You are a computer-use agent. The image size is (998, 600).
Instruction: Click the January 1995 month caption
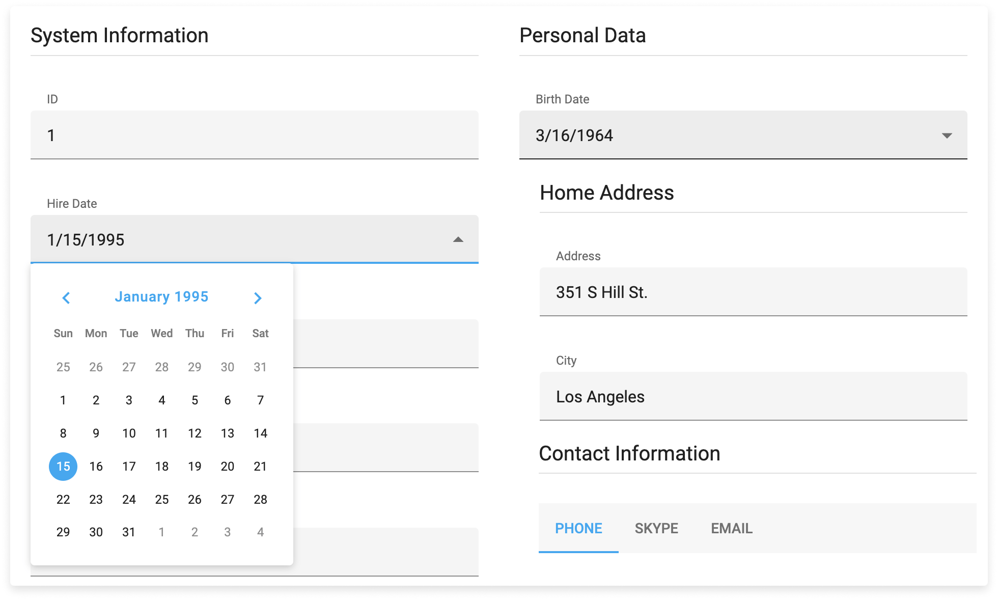coord(161,297)
